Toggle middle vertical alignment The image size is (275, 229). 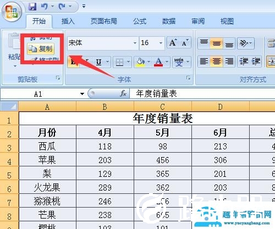(217, 43)
